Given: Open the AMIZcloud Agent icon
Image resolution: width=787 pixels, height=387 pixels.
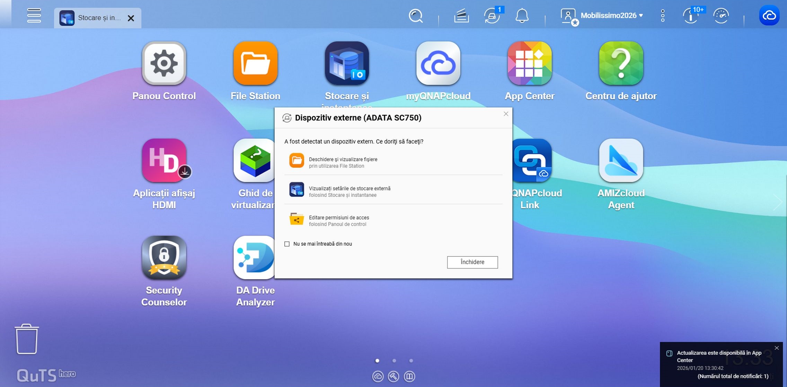Looking at the screenshot, I should point(621,161).
